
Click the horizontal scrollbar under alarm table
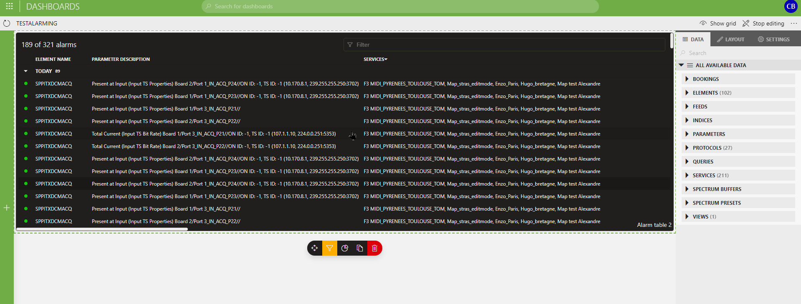click(x=102, y=229)
